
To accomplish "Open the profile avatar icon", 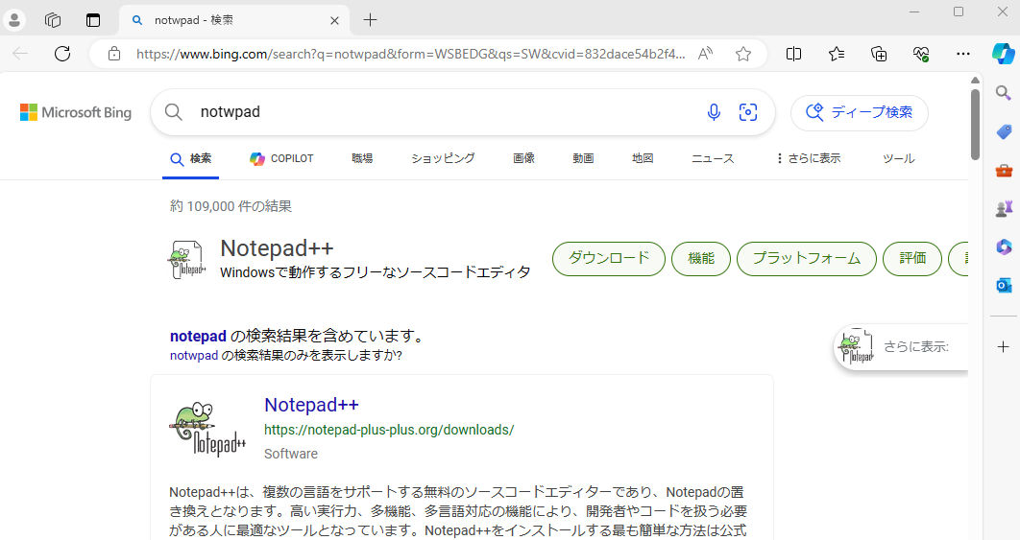I will [14, 20].
